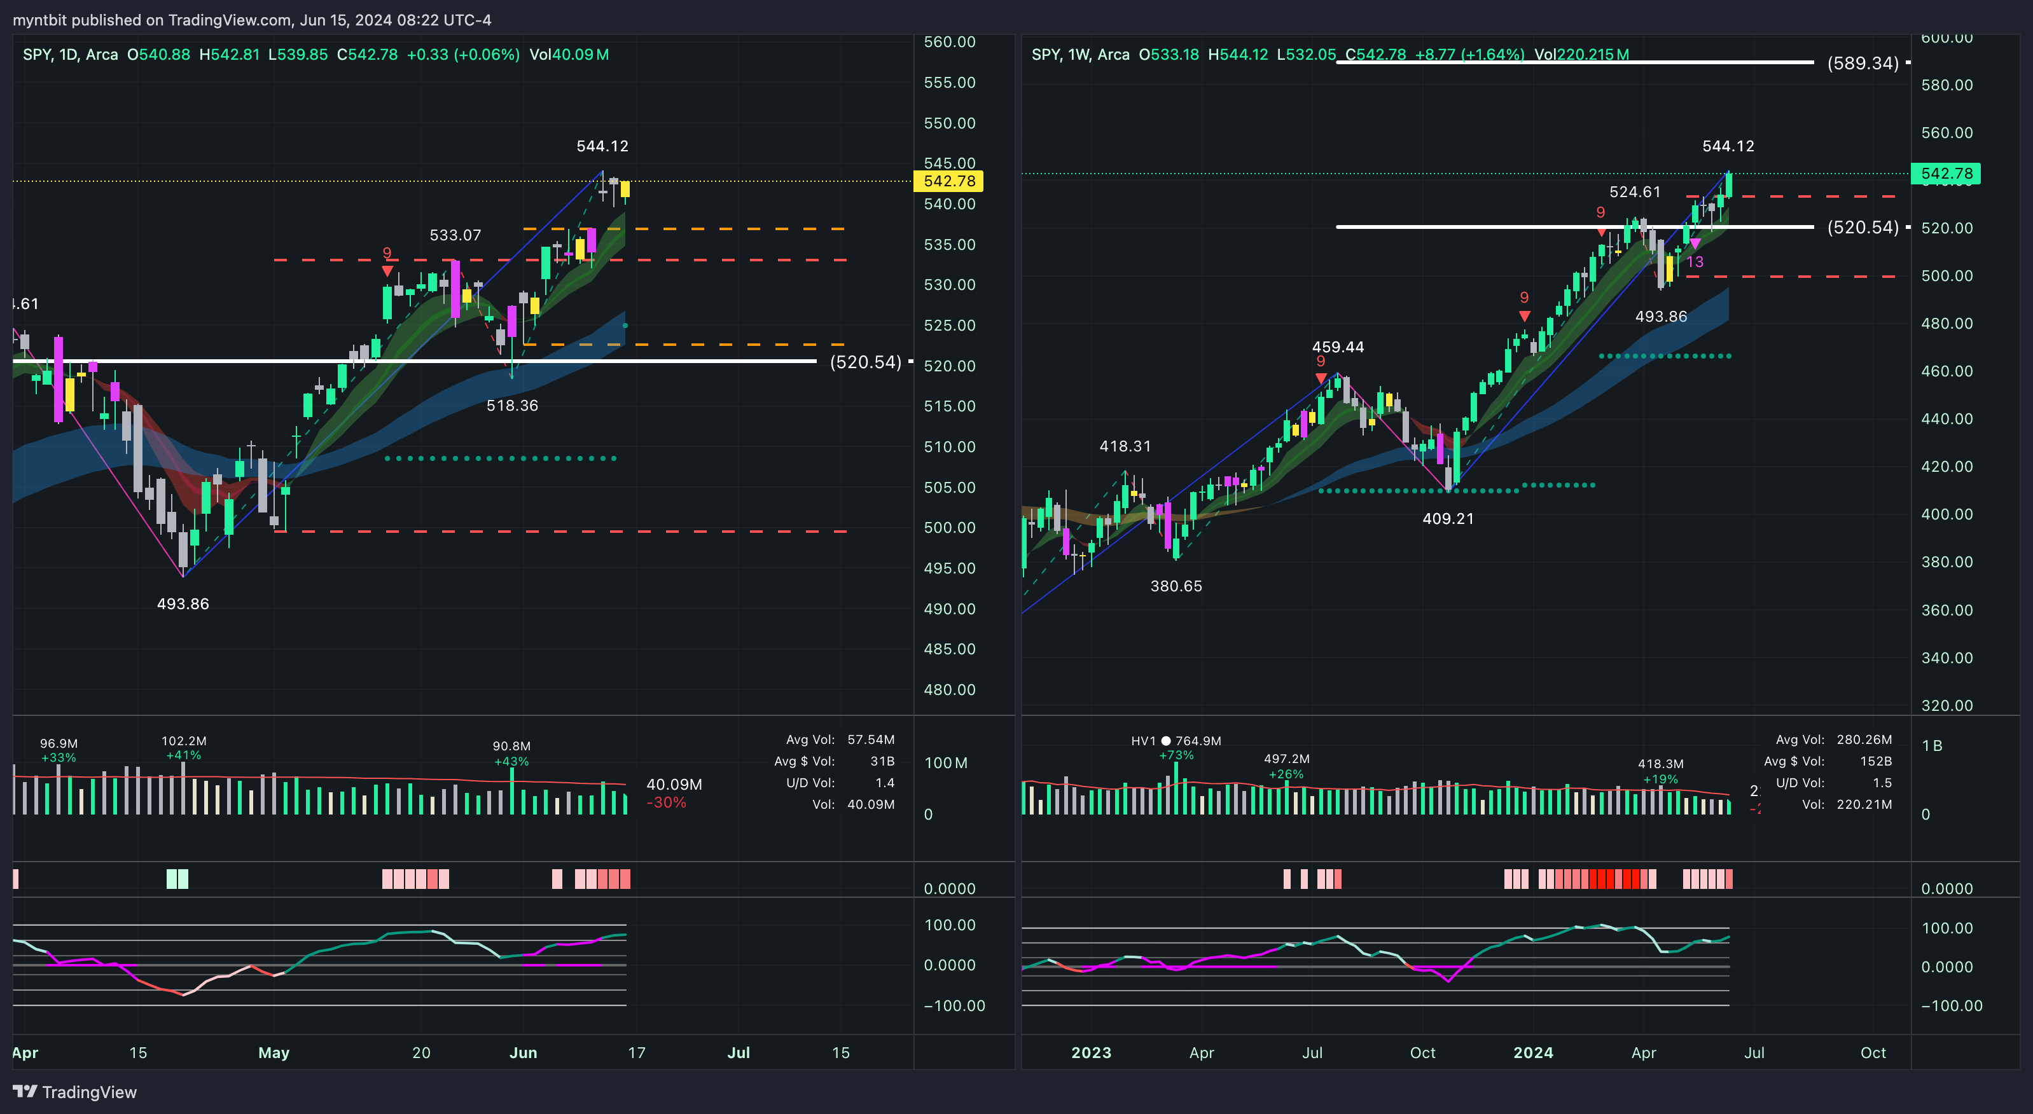Click the daily change '+0.33 (+0.06%)'

463,55
